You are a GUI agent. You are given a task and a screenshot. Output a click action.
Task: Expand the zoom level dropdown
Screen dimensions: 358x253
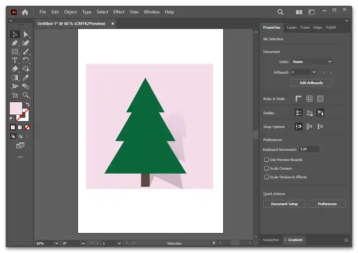[x=57, y=243]
